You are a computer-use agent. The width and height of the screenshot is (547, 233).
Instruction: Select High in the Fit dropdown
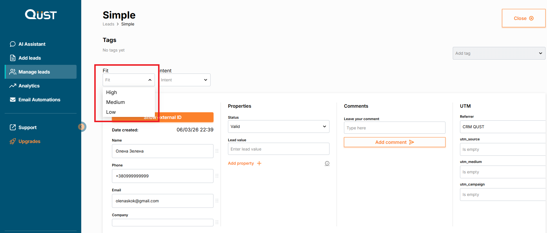(x=112, y=92)
